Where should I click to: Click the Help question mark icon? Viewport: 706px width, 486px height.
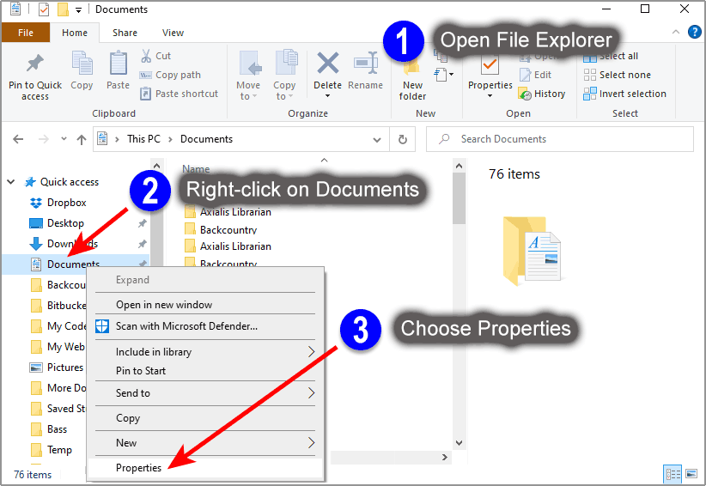[694, 32]
